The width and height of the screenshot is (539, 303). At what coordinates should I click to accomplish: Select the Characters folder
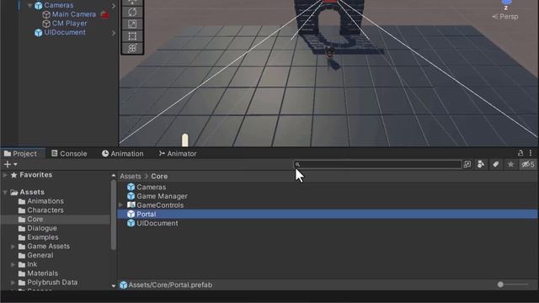(x=45, y=210)
